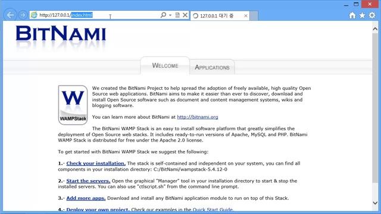Open the http://bitnami.org link
This screenshot has height=214, width=381.
point(198,117)
